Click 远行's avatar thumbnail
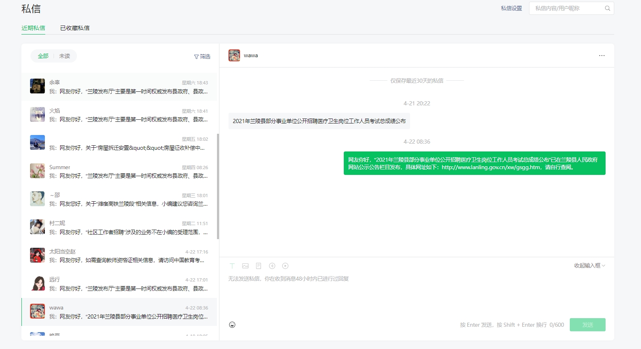641x349 pixels. pyautogui.click(x=37, y=283)
